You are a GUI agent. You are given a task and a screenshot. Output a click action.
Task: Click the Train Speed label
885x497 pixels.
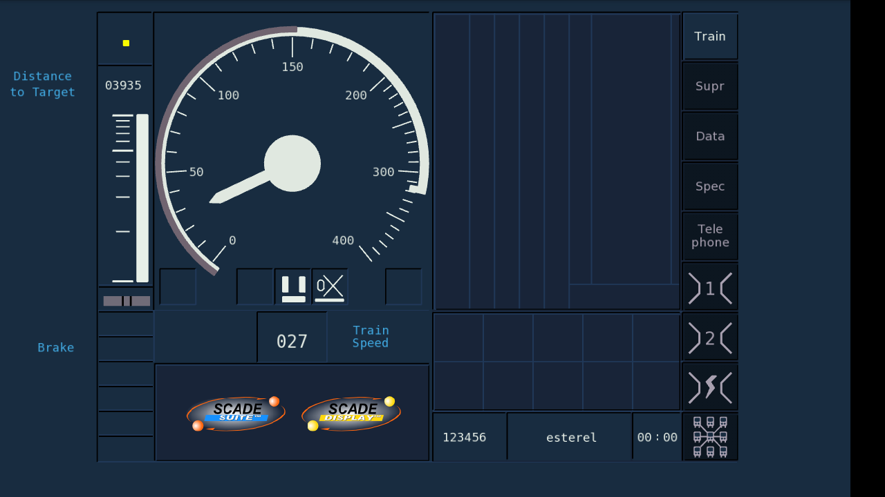click(x=371, y=337)
